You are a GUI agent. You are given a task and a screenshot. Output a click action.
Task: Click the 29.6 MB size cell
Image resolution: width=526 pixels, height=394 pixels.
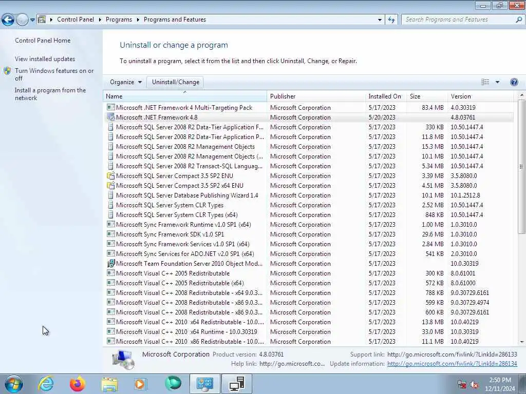[x=433, y=234]
